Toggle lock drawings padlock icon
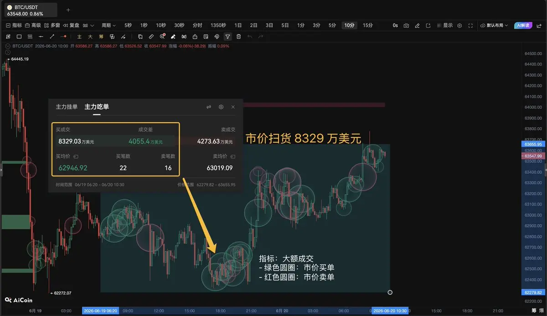 tap(195, 36)
